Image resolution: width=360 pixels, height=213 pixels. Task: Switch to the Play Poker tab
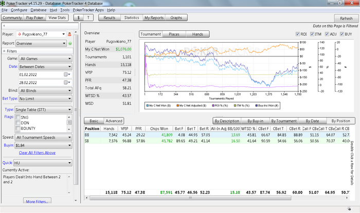click(34, 17)
